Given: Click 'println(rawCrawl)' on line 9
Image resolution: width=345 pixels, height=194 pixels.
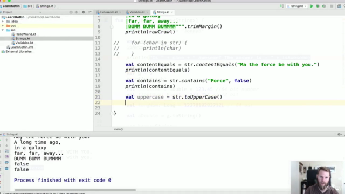Looking at the screenshot, I should tap(150, 32).
